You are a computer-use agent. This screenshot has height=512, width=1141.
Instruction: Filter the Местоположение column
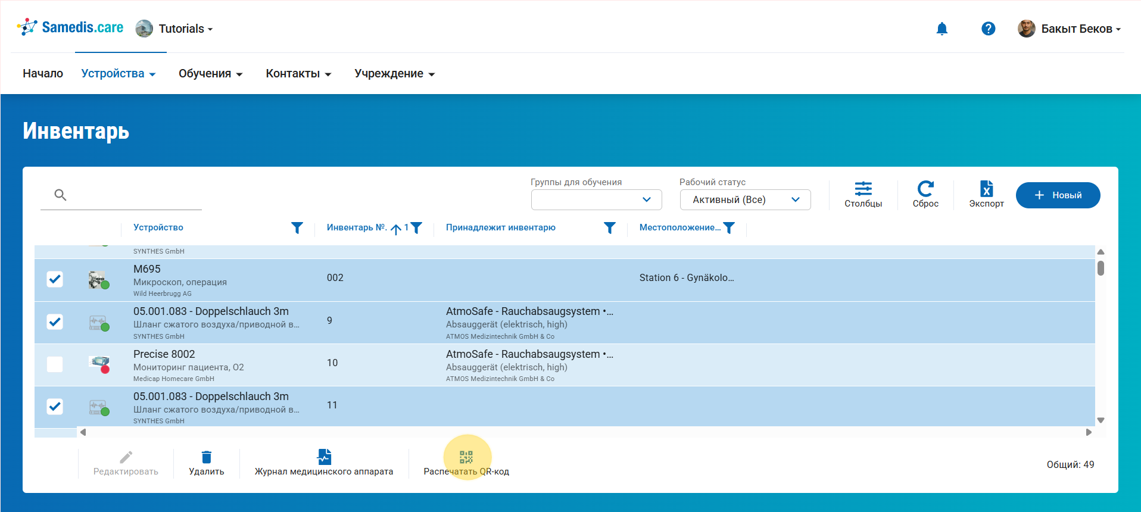pos(729,227)
